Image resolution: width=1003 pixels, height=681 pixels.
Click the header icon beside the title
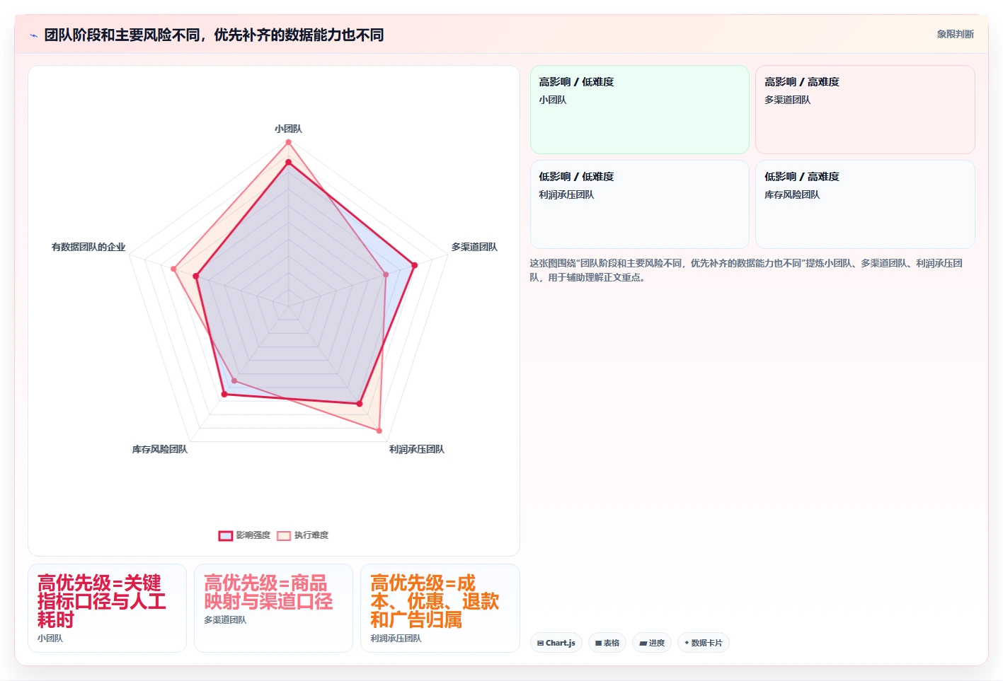click(34, 35)
